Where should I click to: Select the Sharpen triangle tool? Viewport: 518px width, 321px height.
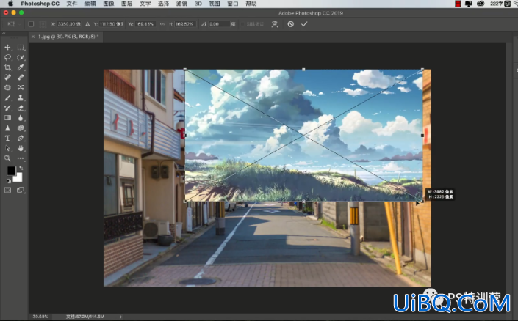tap(7, 128)
